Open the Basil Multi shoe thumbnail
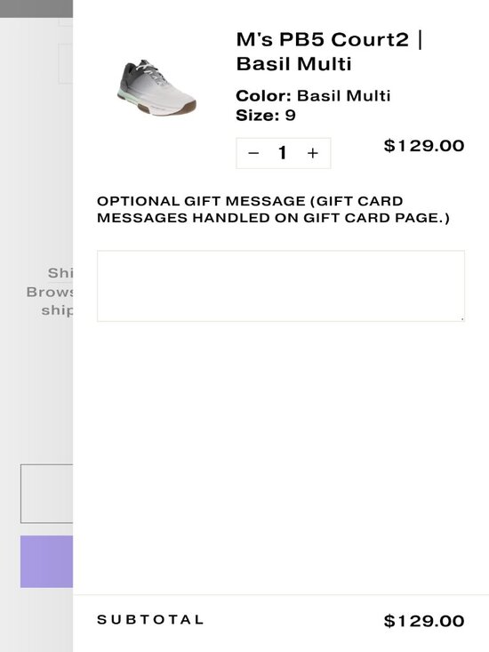The height and width of the screenshot is (652, 489). point(156,87)
